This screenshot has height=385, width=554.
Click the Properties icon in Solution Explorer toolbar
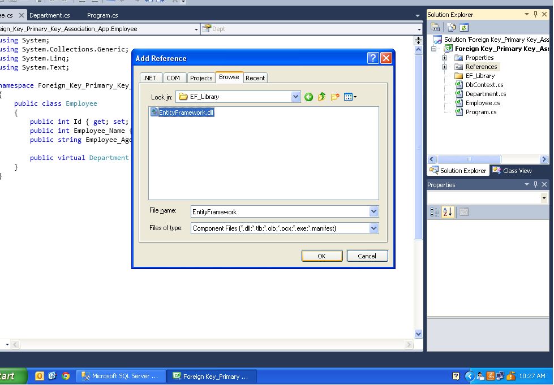coord(435,27)
